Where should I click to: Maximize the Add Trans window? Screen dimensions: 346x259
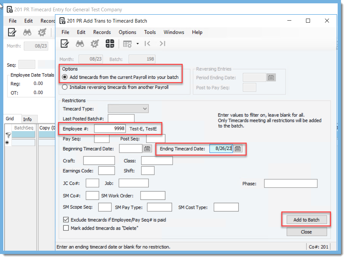tap(308, 21)
